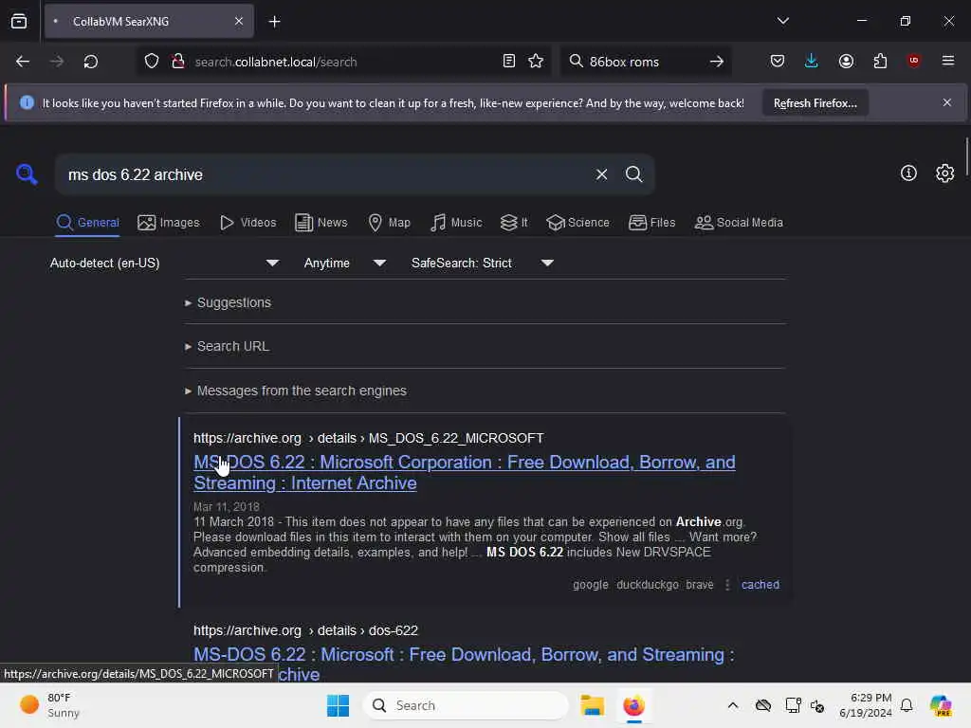Click the Refresh Firefox button
Screen dimensions: 971x728
815,103
